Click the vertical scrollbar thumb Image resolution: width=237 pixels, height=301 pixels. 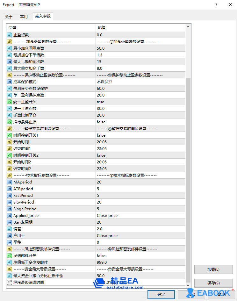188,180
